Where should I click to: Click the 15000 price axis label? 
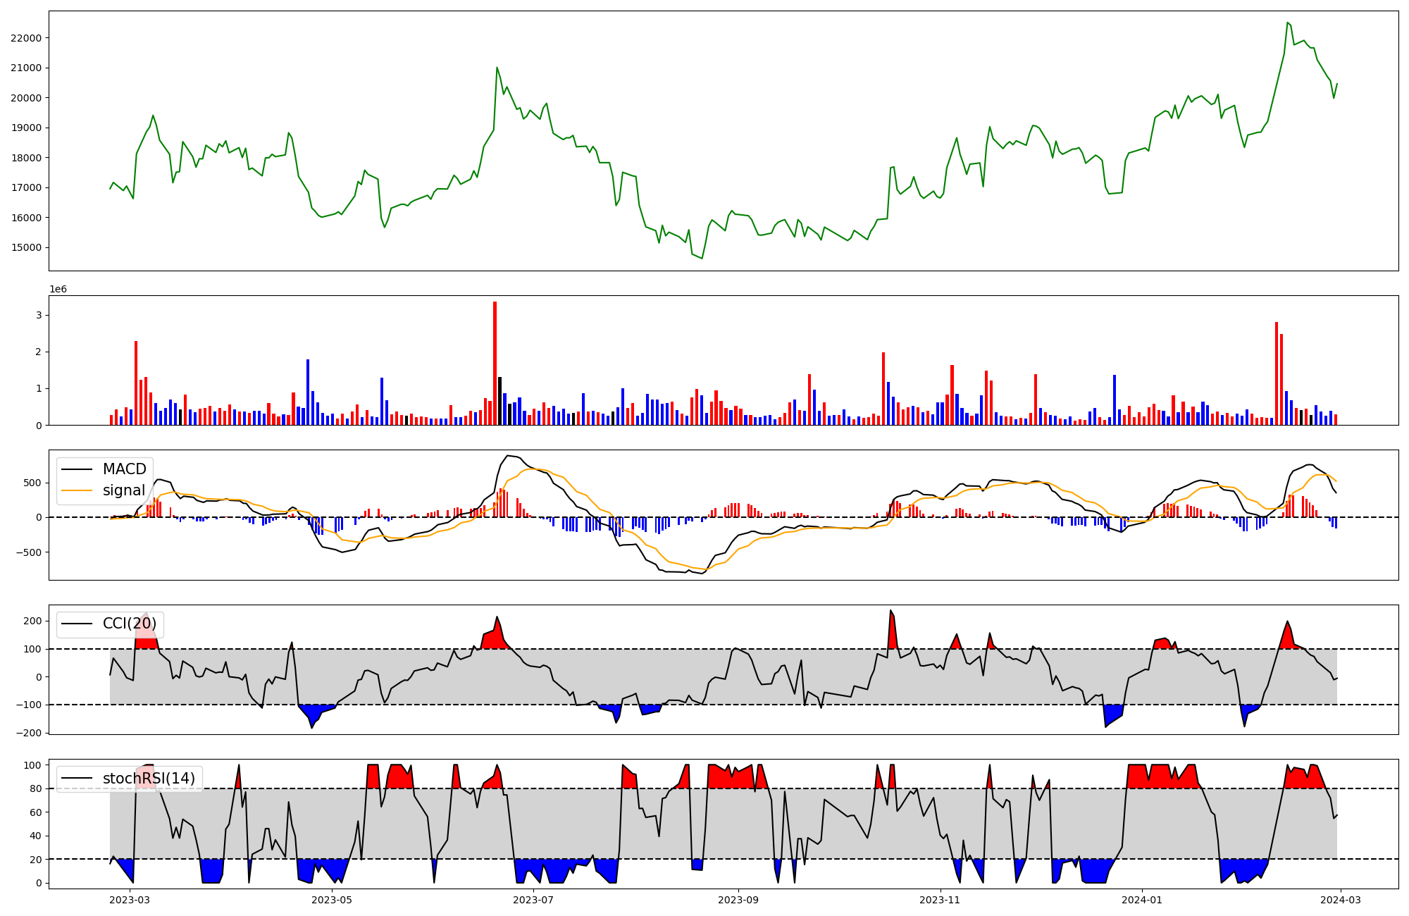click(25, 248)
